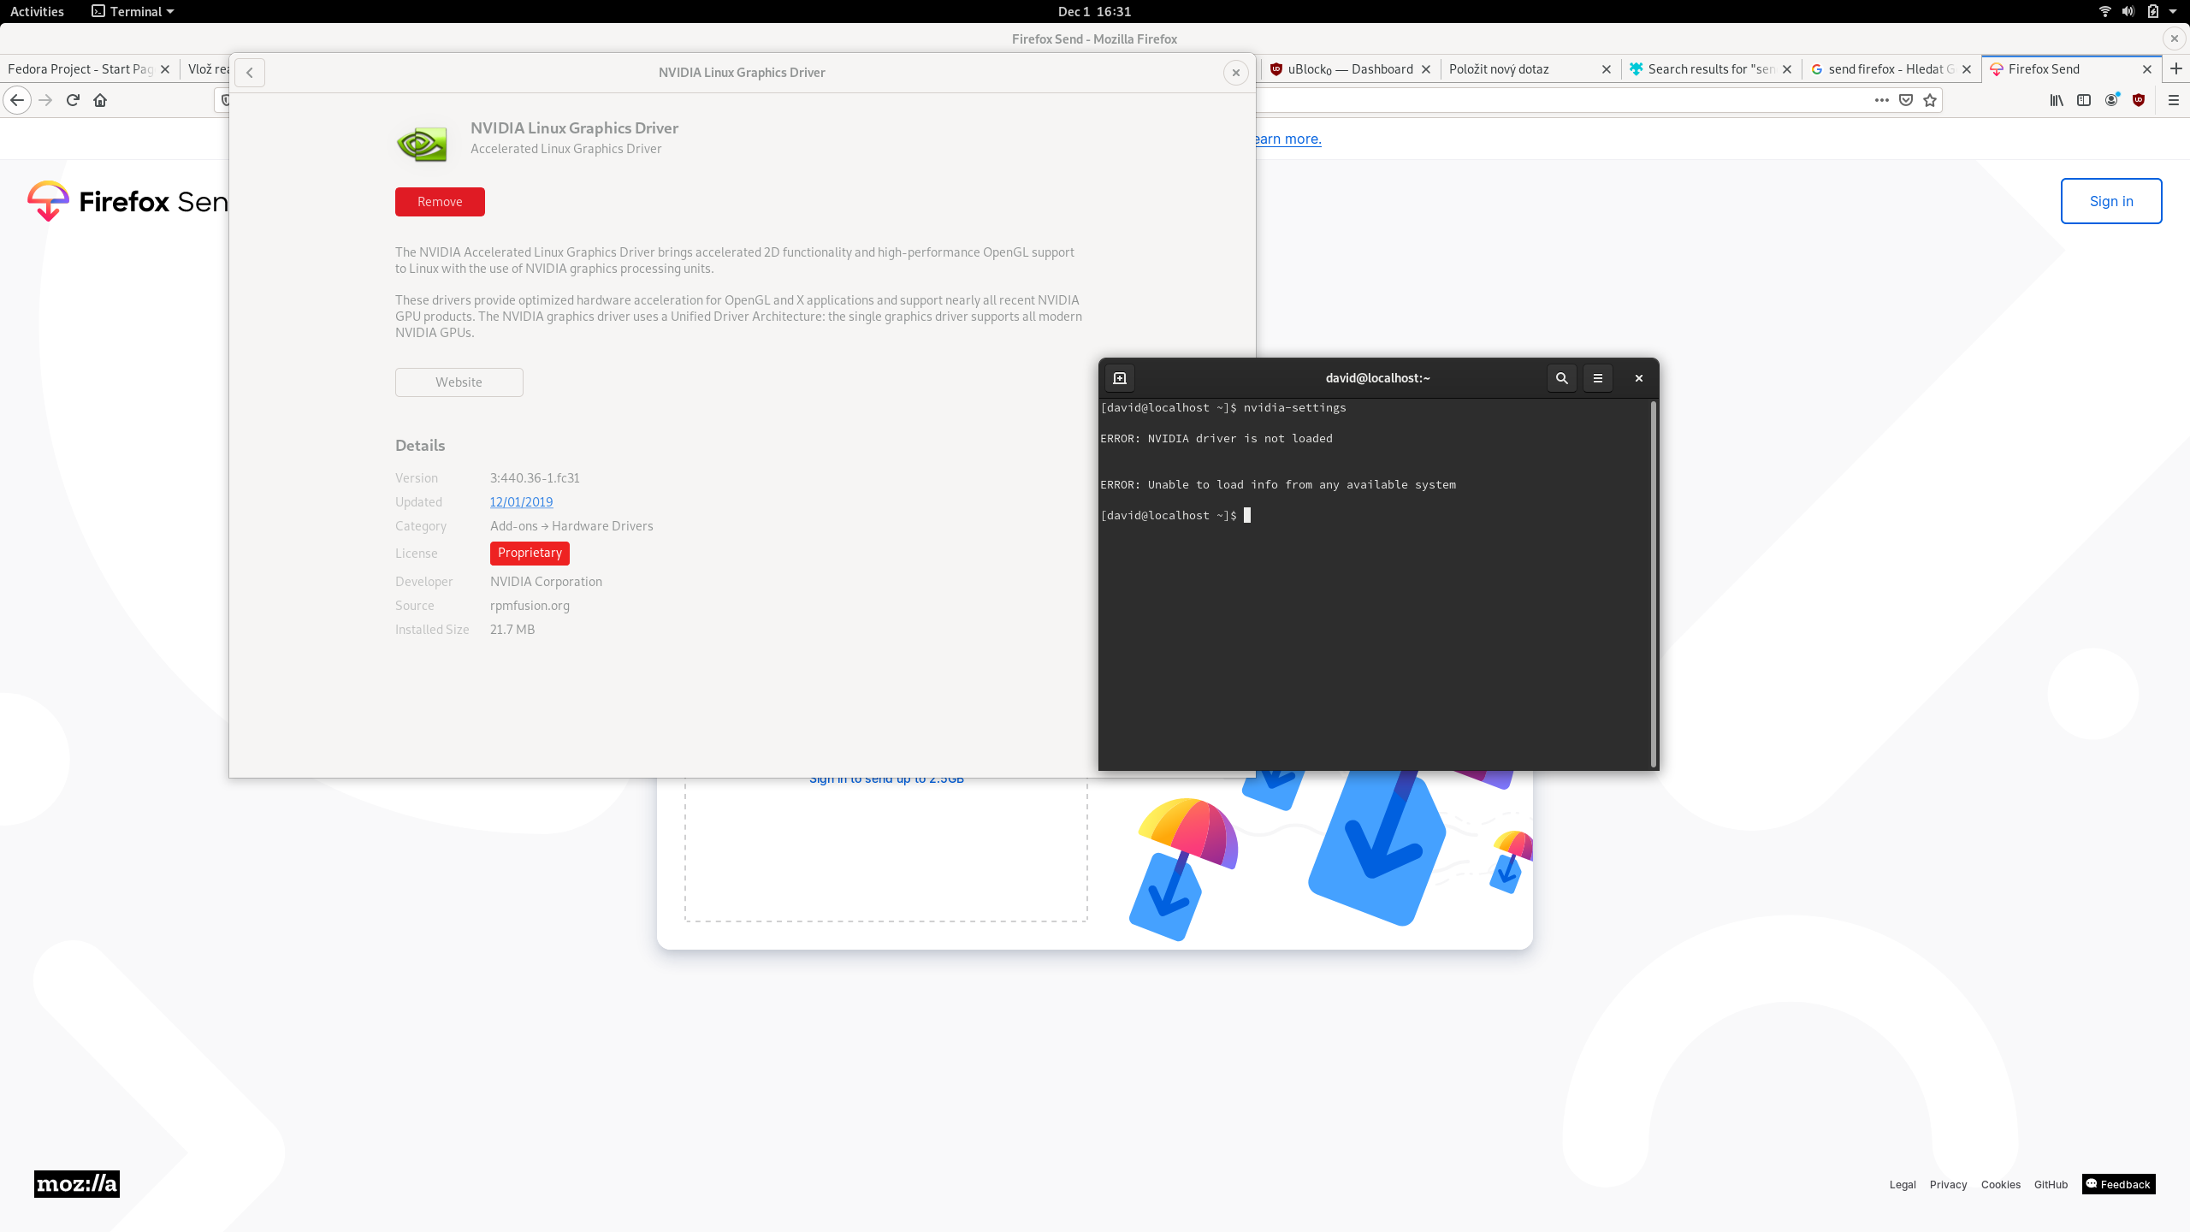The image size is (2190, 1232).
Task: Open new tab in terminal window
Action: point(1120,378)
